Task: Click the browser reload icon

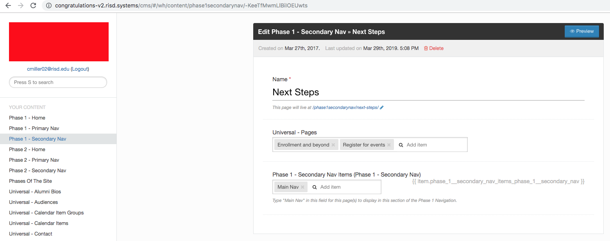Action: (33, 5)
